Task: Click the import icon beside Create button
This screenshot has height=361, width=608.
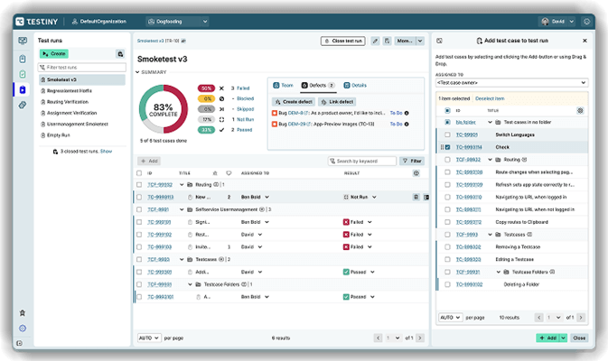Action: coord(120,54)
